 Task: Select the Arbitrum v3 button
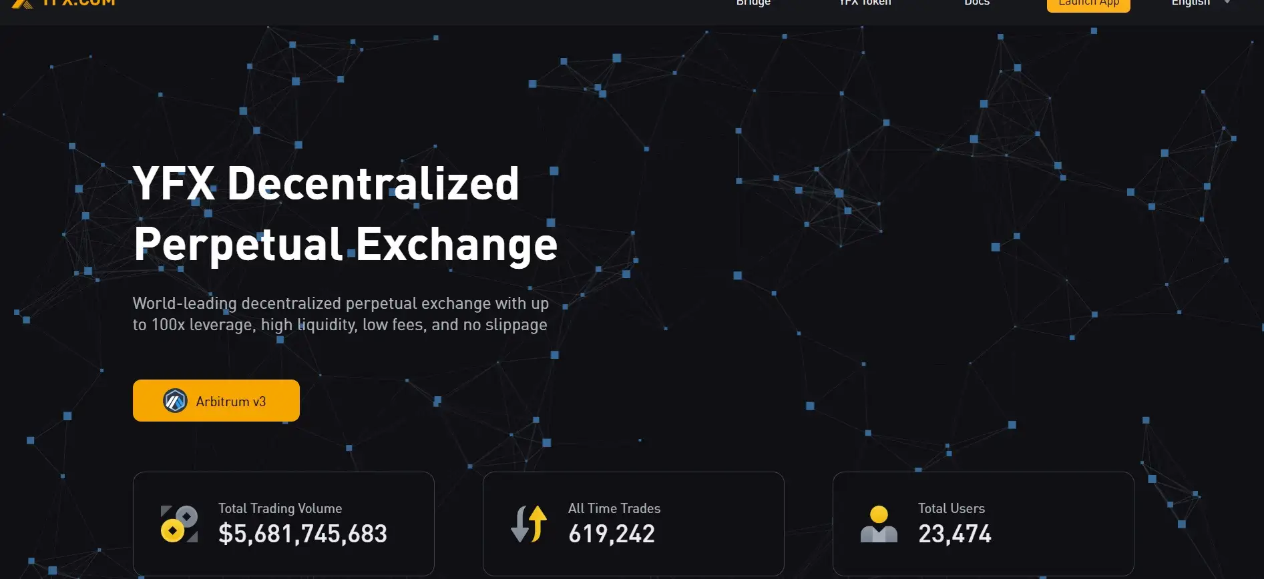(x=216, y=401)
